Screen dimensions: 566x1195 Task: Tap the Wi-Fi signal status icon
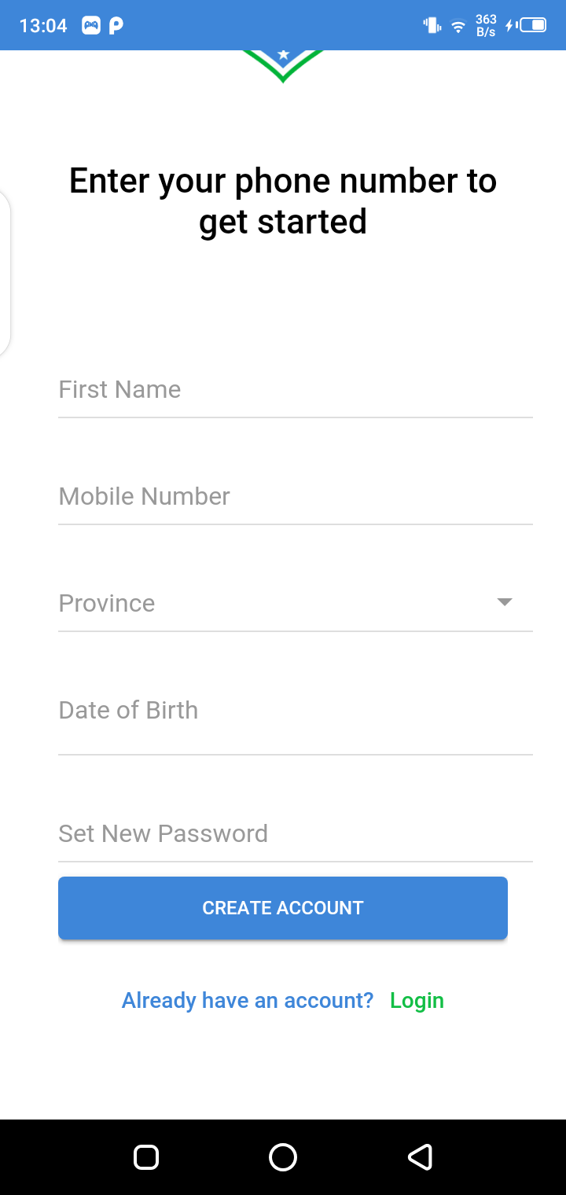tap(458, 26)
